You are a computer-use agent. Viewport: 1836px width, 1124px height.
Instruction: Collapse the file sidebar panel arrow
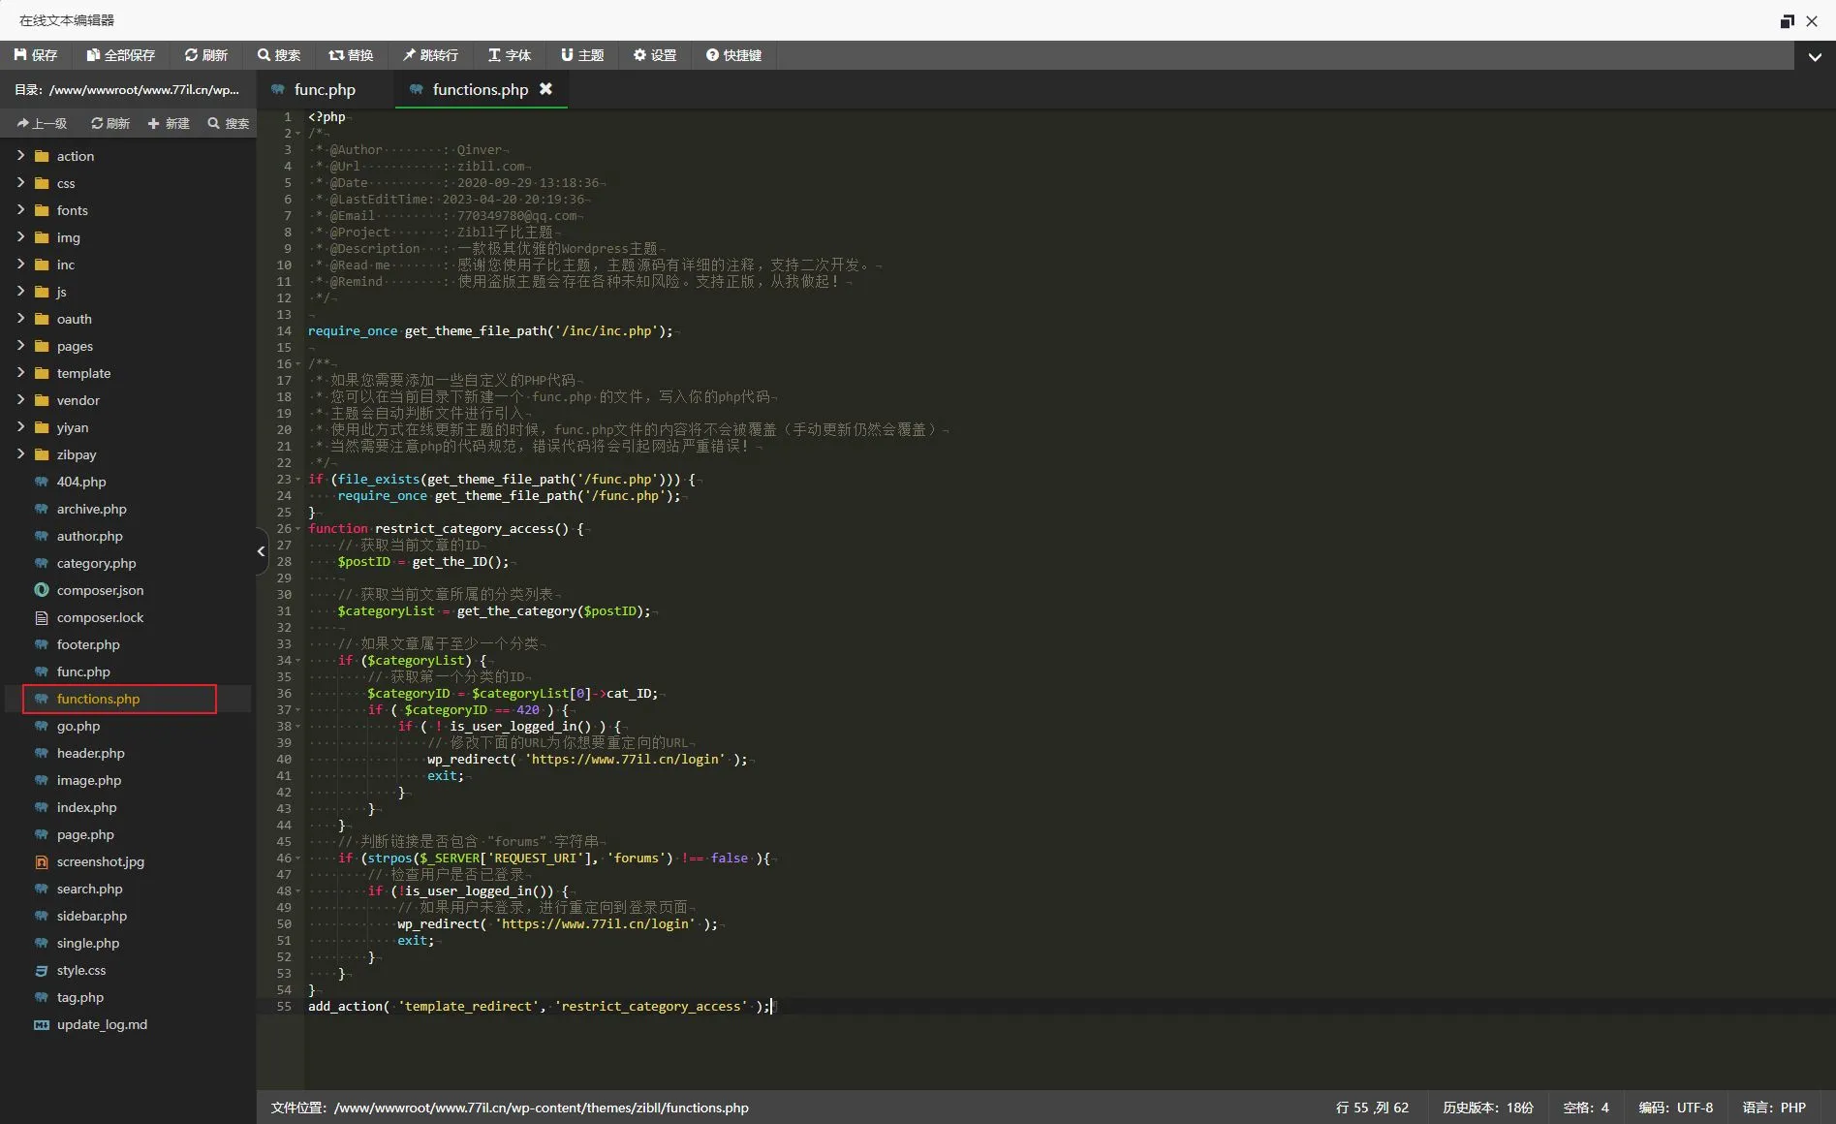(x=261, y=551)
